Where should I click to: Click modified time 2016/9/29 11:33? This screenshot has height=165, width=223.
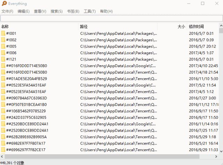click(203, 150)
